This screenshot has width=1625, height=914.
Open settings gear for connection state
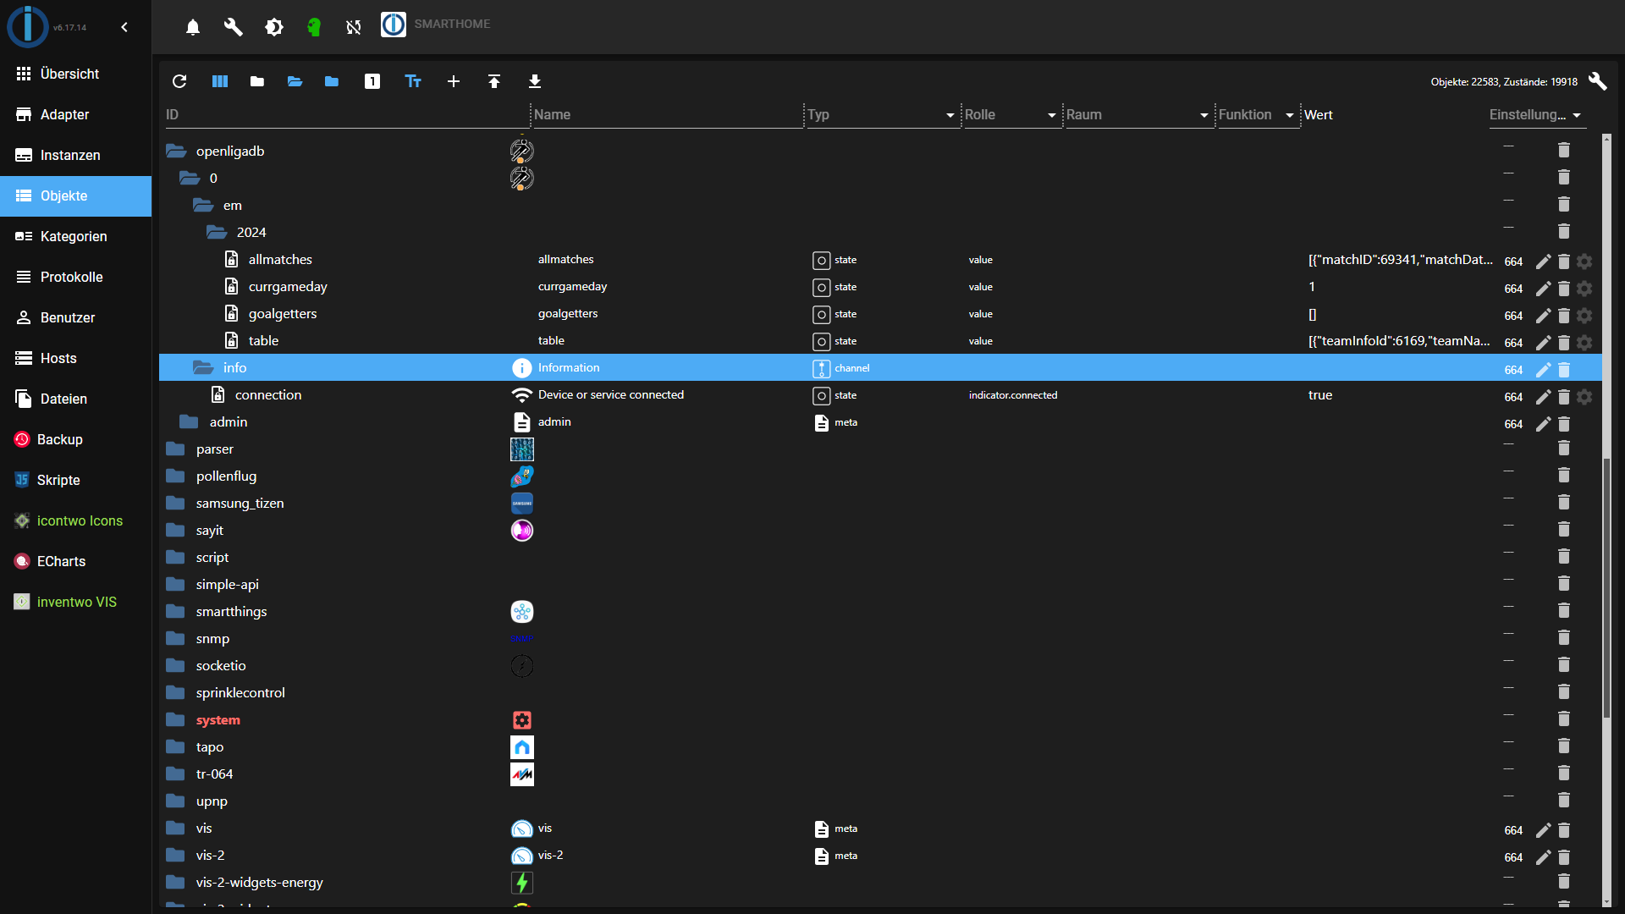(x=1584, y=397)
